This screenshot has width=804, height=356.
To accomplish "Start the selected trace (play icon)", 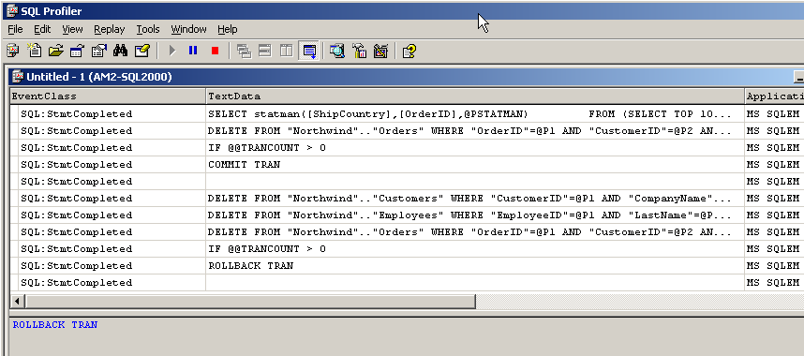I will (x=172, y=51).
